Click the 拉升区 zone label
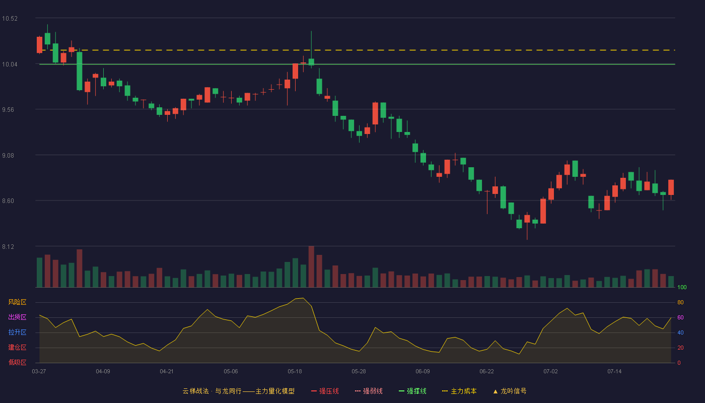 18,332
